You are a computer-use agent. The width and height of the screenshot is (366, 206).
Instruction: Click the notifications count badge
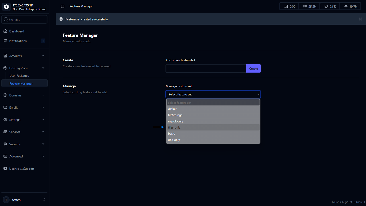pyautogui.click(x=43, y=41)
